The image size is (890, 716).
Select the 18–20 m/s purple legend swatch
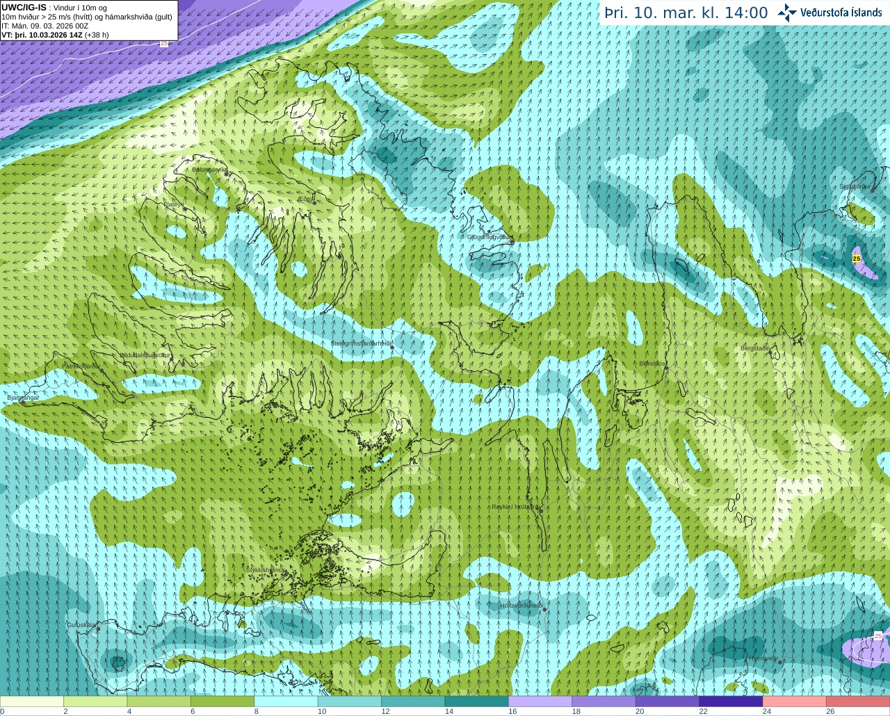click(x=604, y=701)
